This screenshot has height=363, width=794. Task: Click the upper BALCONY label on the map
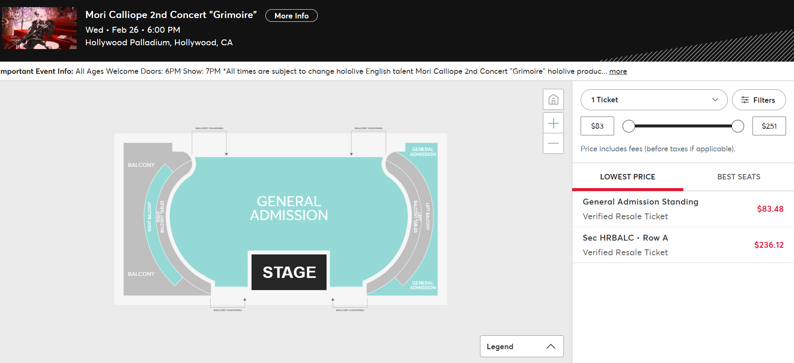pyautogui.click(x=141, y=165)
